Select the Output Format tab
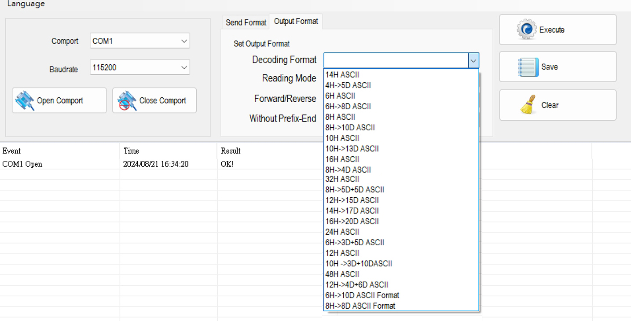 296,21
